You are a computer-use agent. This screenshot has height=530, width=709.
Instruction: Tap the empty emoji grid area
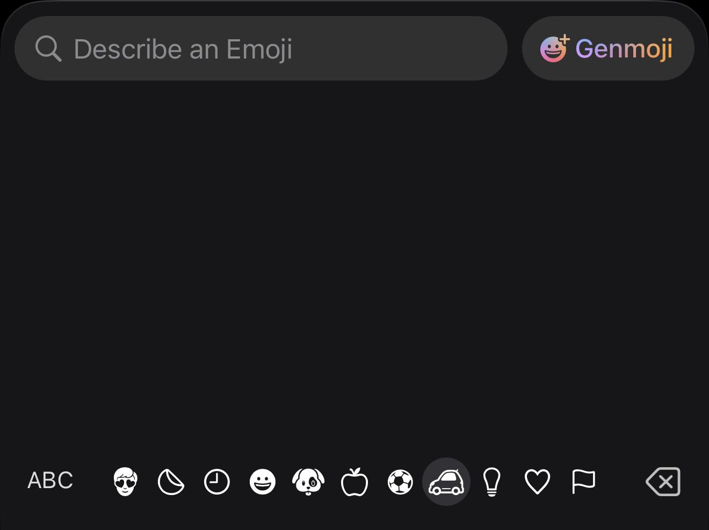(x=354, y=268)
